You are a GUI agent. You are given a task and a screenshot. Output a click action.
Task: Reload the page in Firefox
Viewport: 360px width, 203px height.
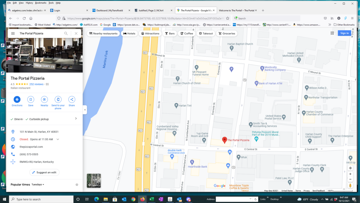point(24,18)
